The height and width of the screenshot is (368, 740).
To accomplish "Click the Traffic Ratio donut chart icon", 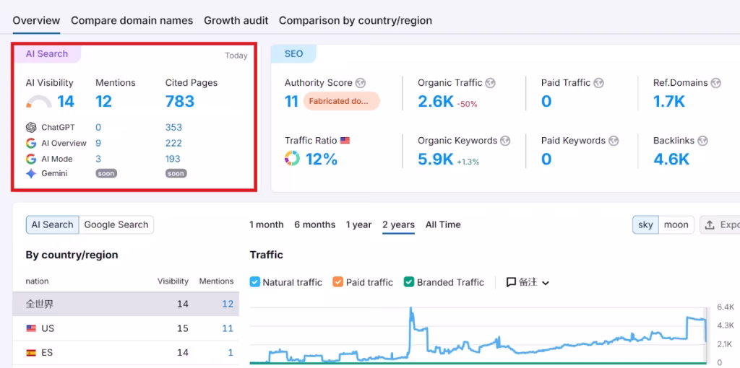I will 292,158.
